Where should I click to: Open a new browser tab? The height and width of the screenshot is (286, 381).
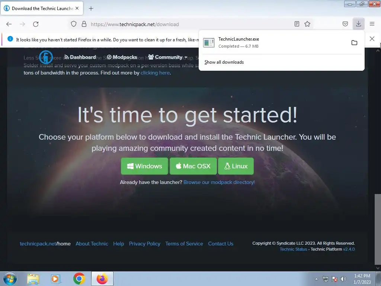click(91, 9)
